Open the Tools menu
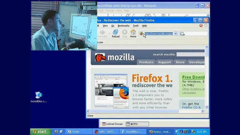The width and height of the screenshot is (240, 135). point(136,26)
